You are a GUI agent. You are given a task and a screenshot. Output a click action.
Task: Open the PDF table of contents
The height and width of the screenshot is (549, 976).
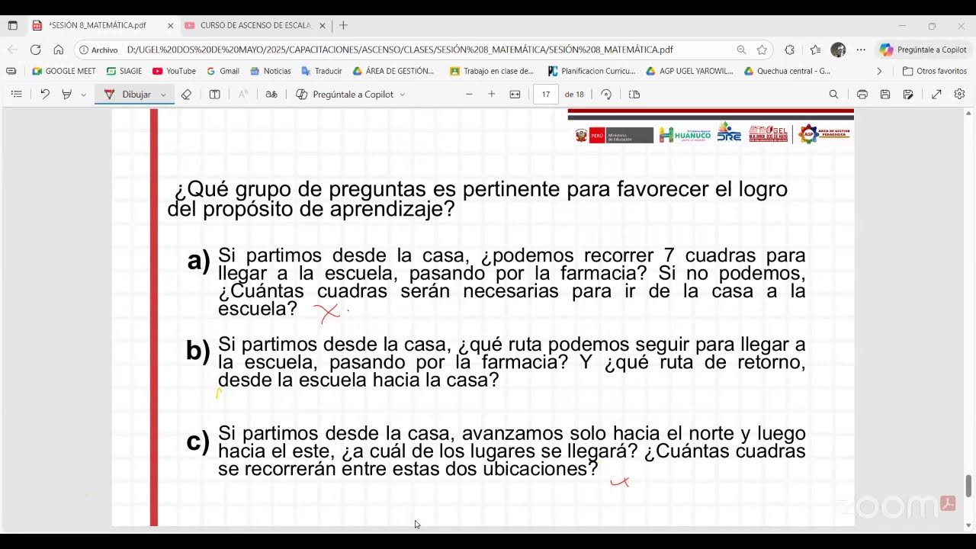16,95
